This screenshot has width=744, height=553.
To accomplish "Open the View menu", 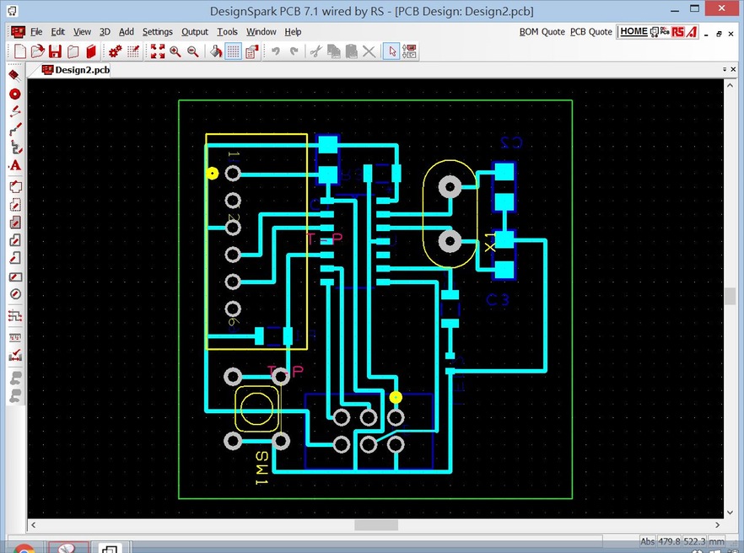I will pyautogui.click(x=82, y=32).
